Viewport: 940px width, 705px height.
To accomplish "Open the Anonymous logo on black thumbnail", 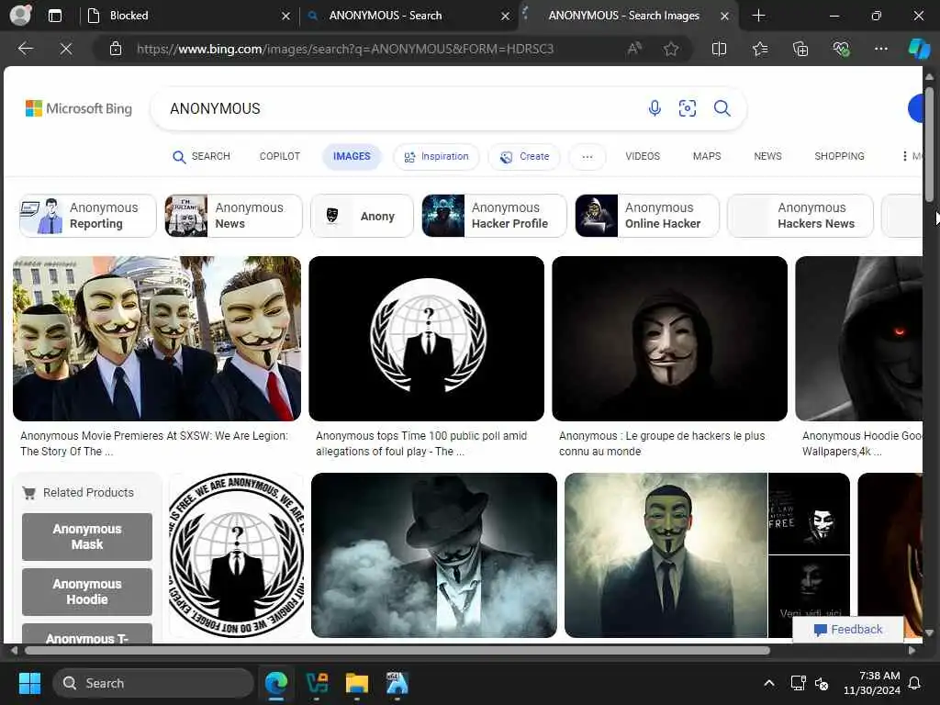I will [426, 339].
